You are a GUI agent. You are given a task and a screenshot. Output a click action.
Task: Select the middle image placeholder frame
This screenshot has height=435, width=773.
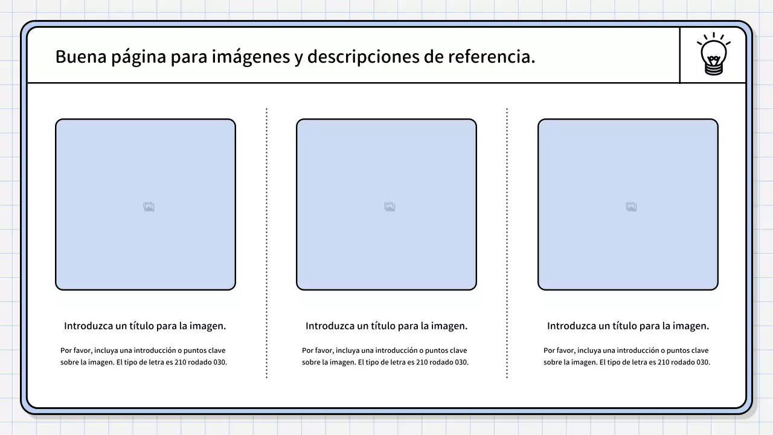click(x=387, y=204)
